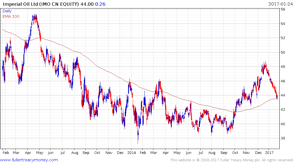This screenshot has width=293, height=164.
Task: Click the 52 price axis label
Action: click(283, 38)
